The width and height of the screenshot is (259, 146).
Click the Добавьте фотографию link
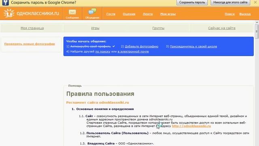point(142,47)
